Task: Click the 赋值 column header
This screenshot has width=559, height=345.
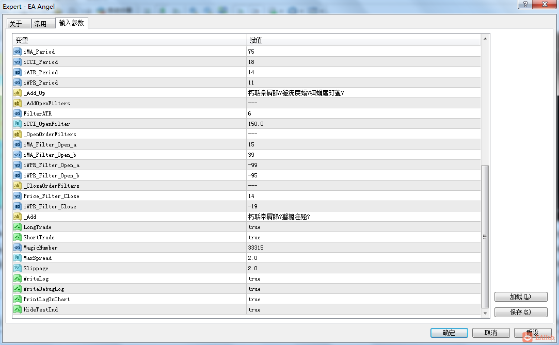Action: (x=364, y=40)
